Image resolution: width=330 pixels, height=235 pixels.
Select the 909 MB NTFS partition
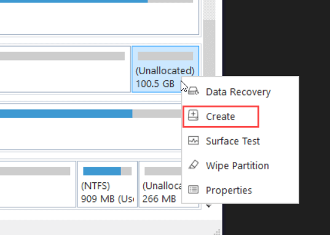coord(108,184)
